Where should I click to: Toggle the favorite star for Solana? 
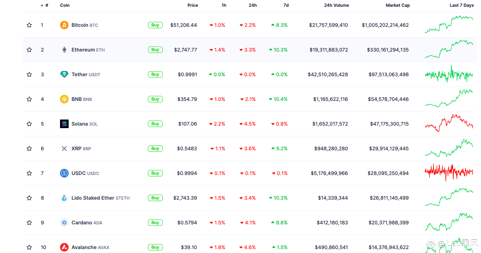(29, 124)
